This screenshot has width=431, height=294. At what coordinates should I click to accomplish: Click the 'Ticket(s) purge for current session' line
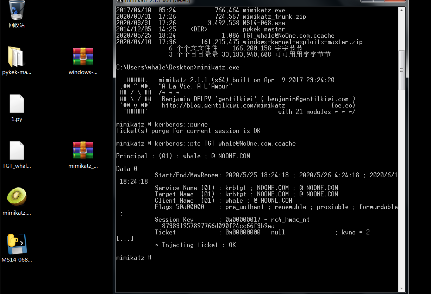[188, 131]
